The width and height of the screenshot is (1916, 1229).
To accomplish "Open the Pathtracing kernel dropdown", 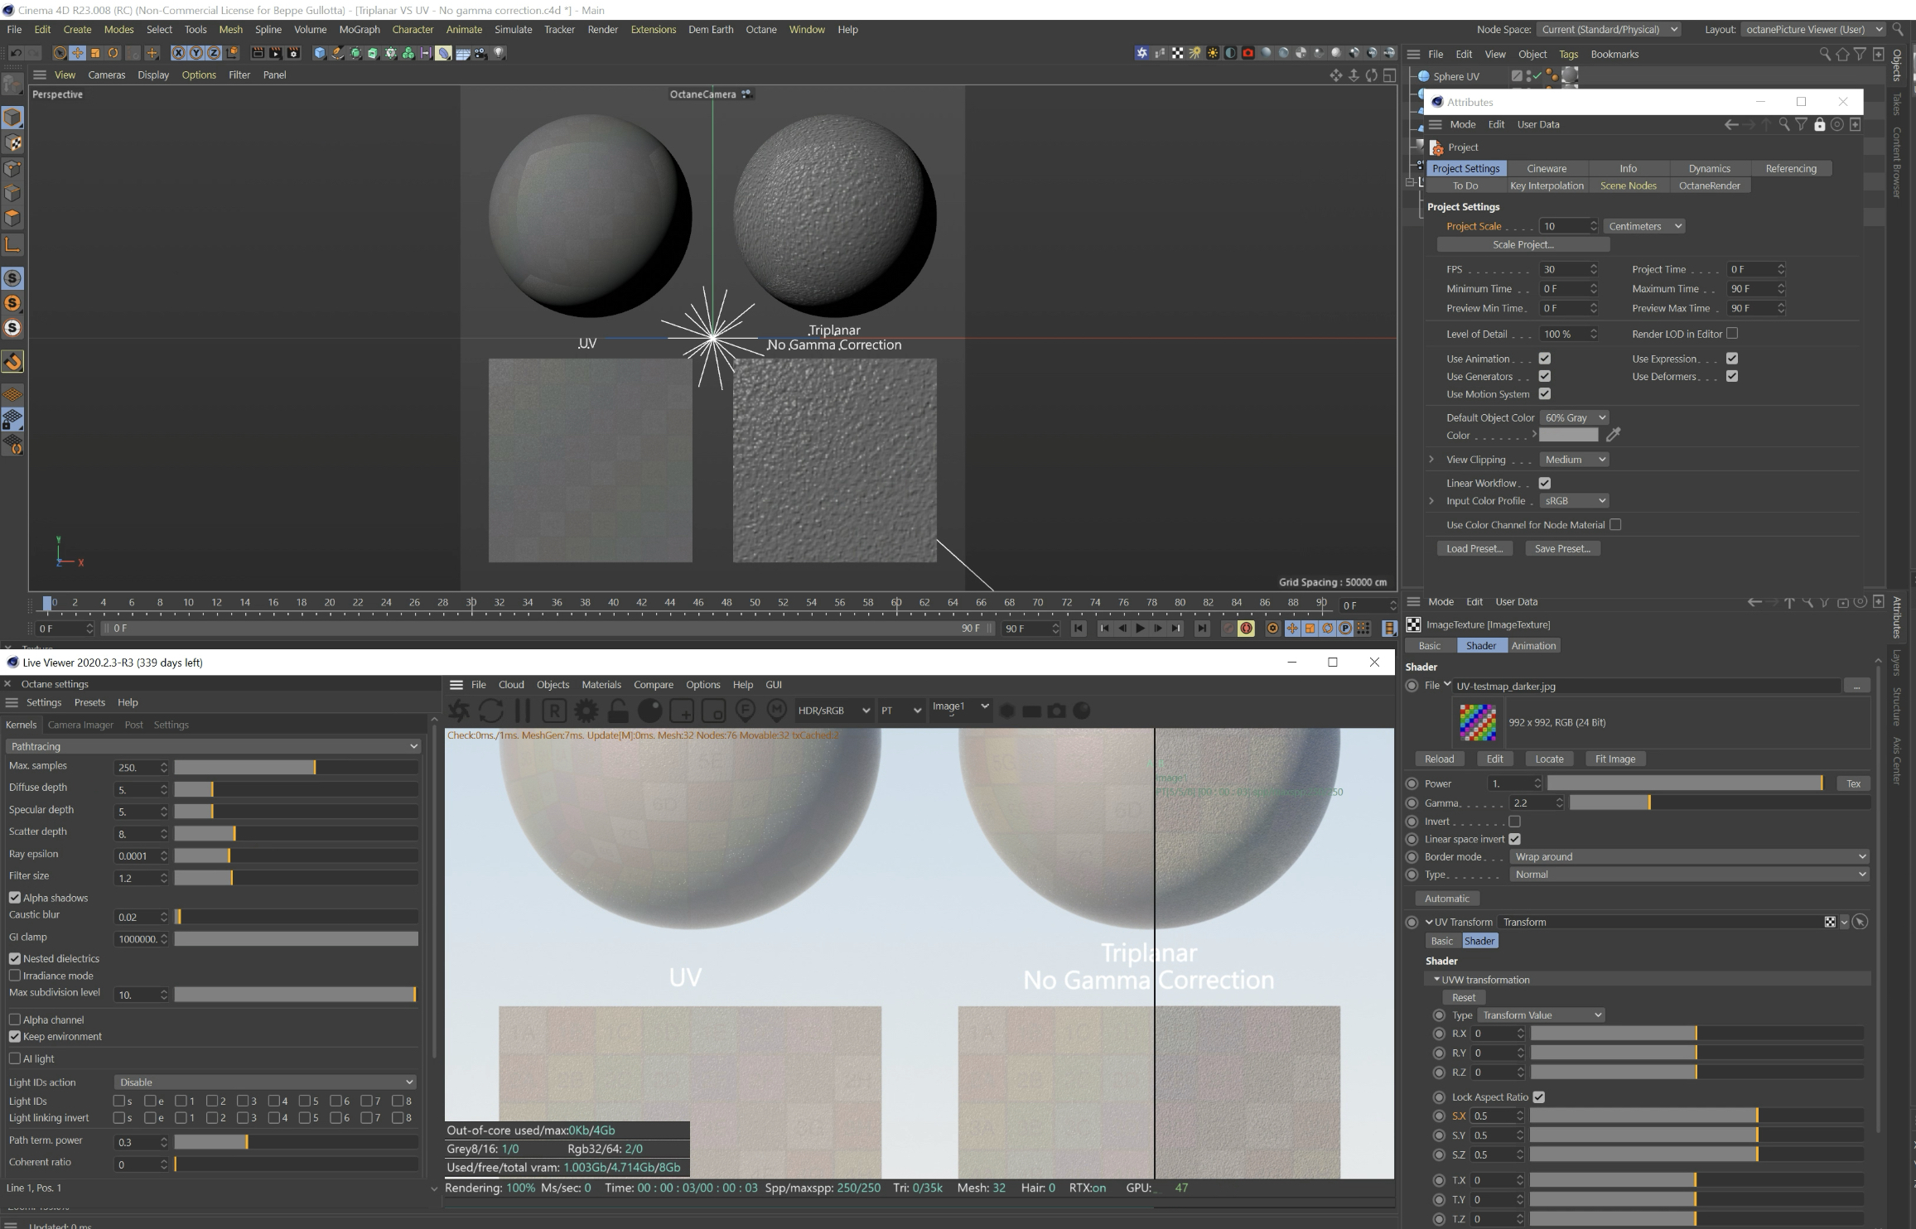I will [x=214, y=746].
